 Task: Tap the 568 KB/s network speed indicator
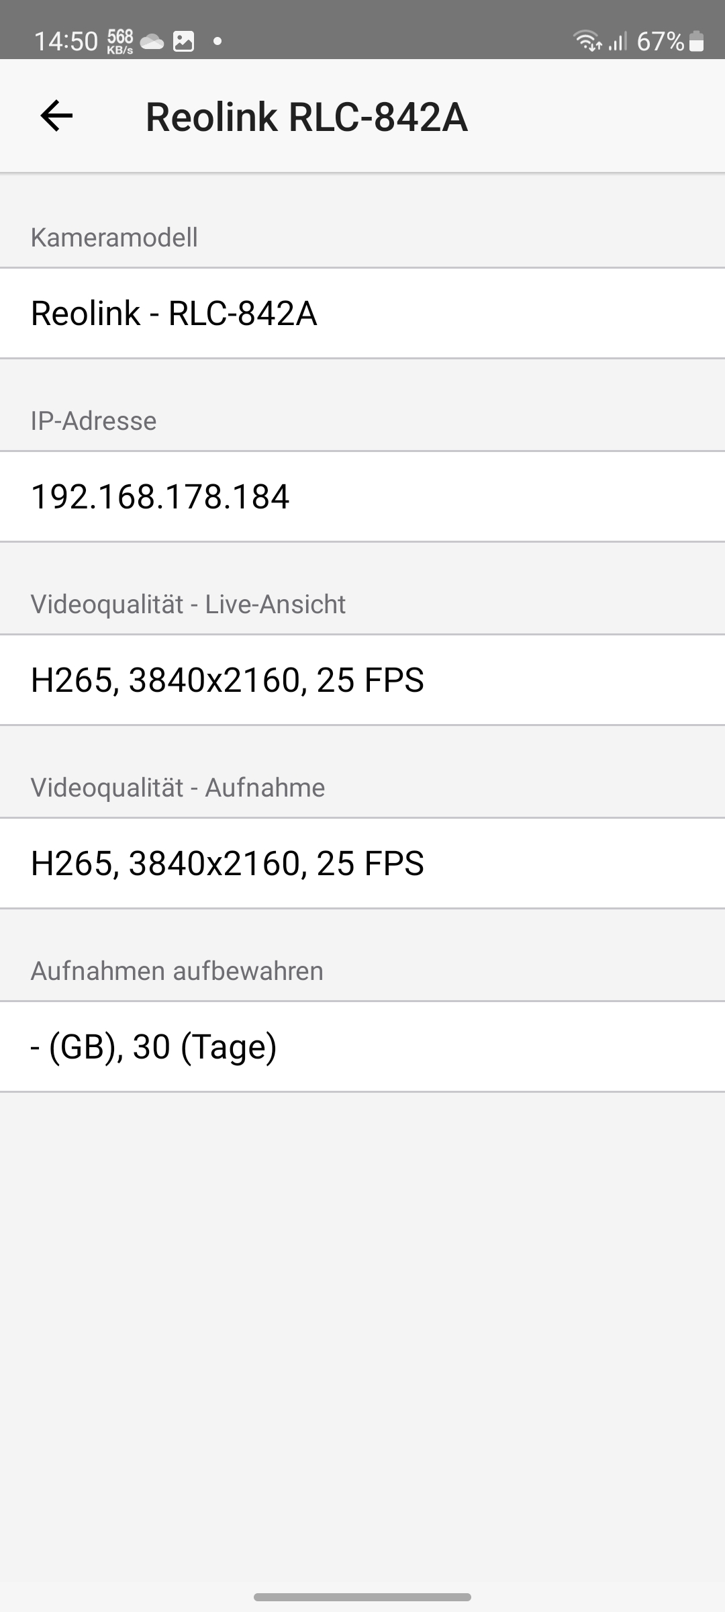click(120, 42)
